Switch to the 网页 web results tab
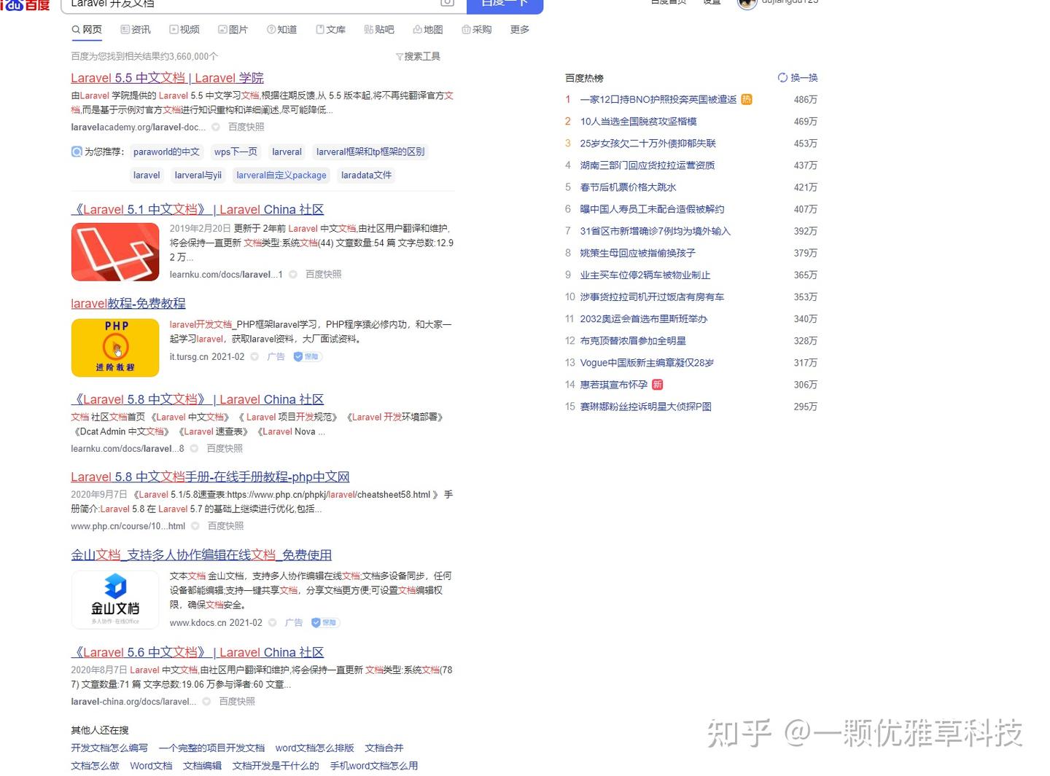The height and width of the screenshot is (776, 1050). coord(87,29)
